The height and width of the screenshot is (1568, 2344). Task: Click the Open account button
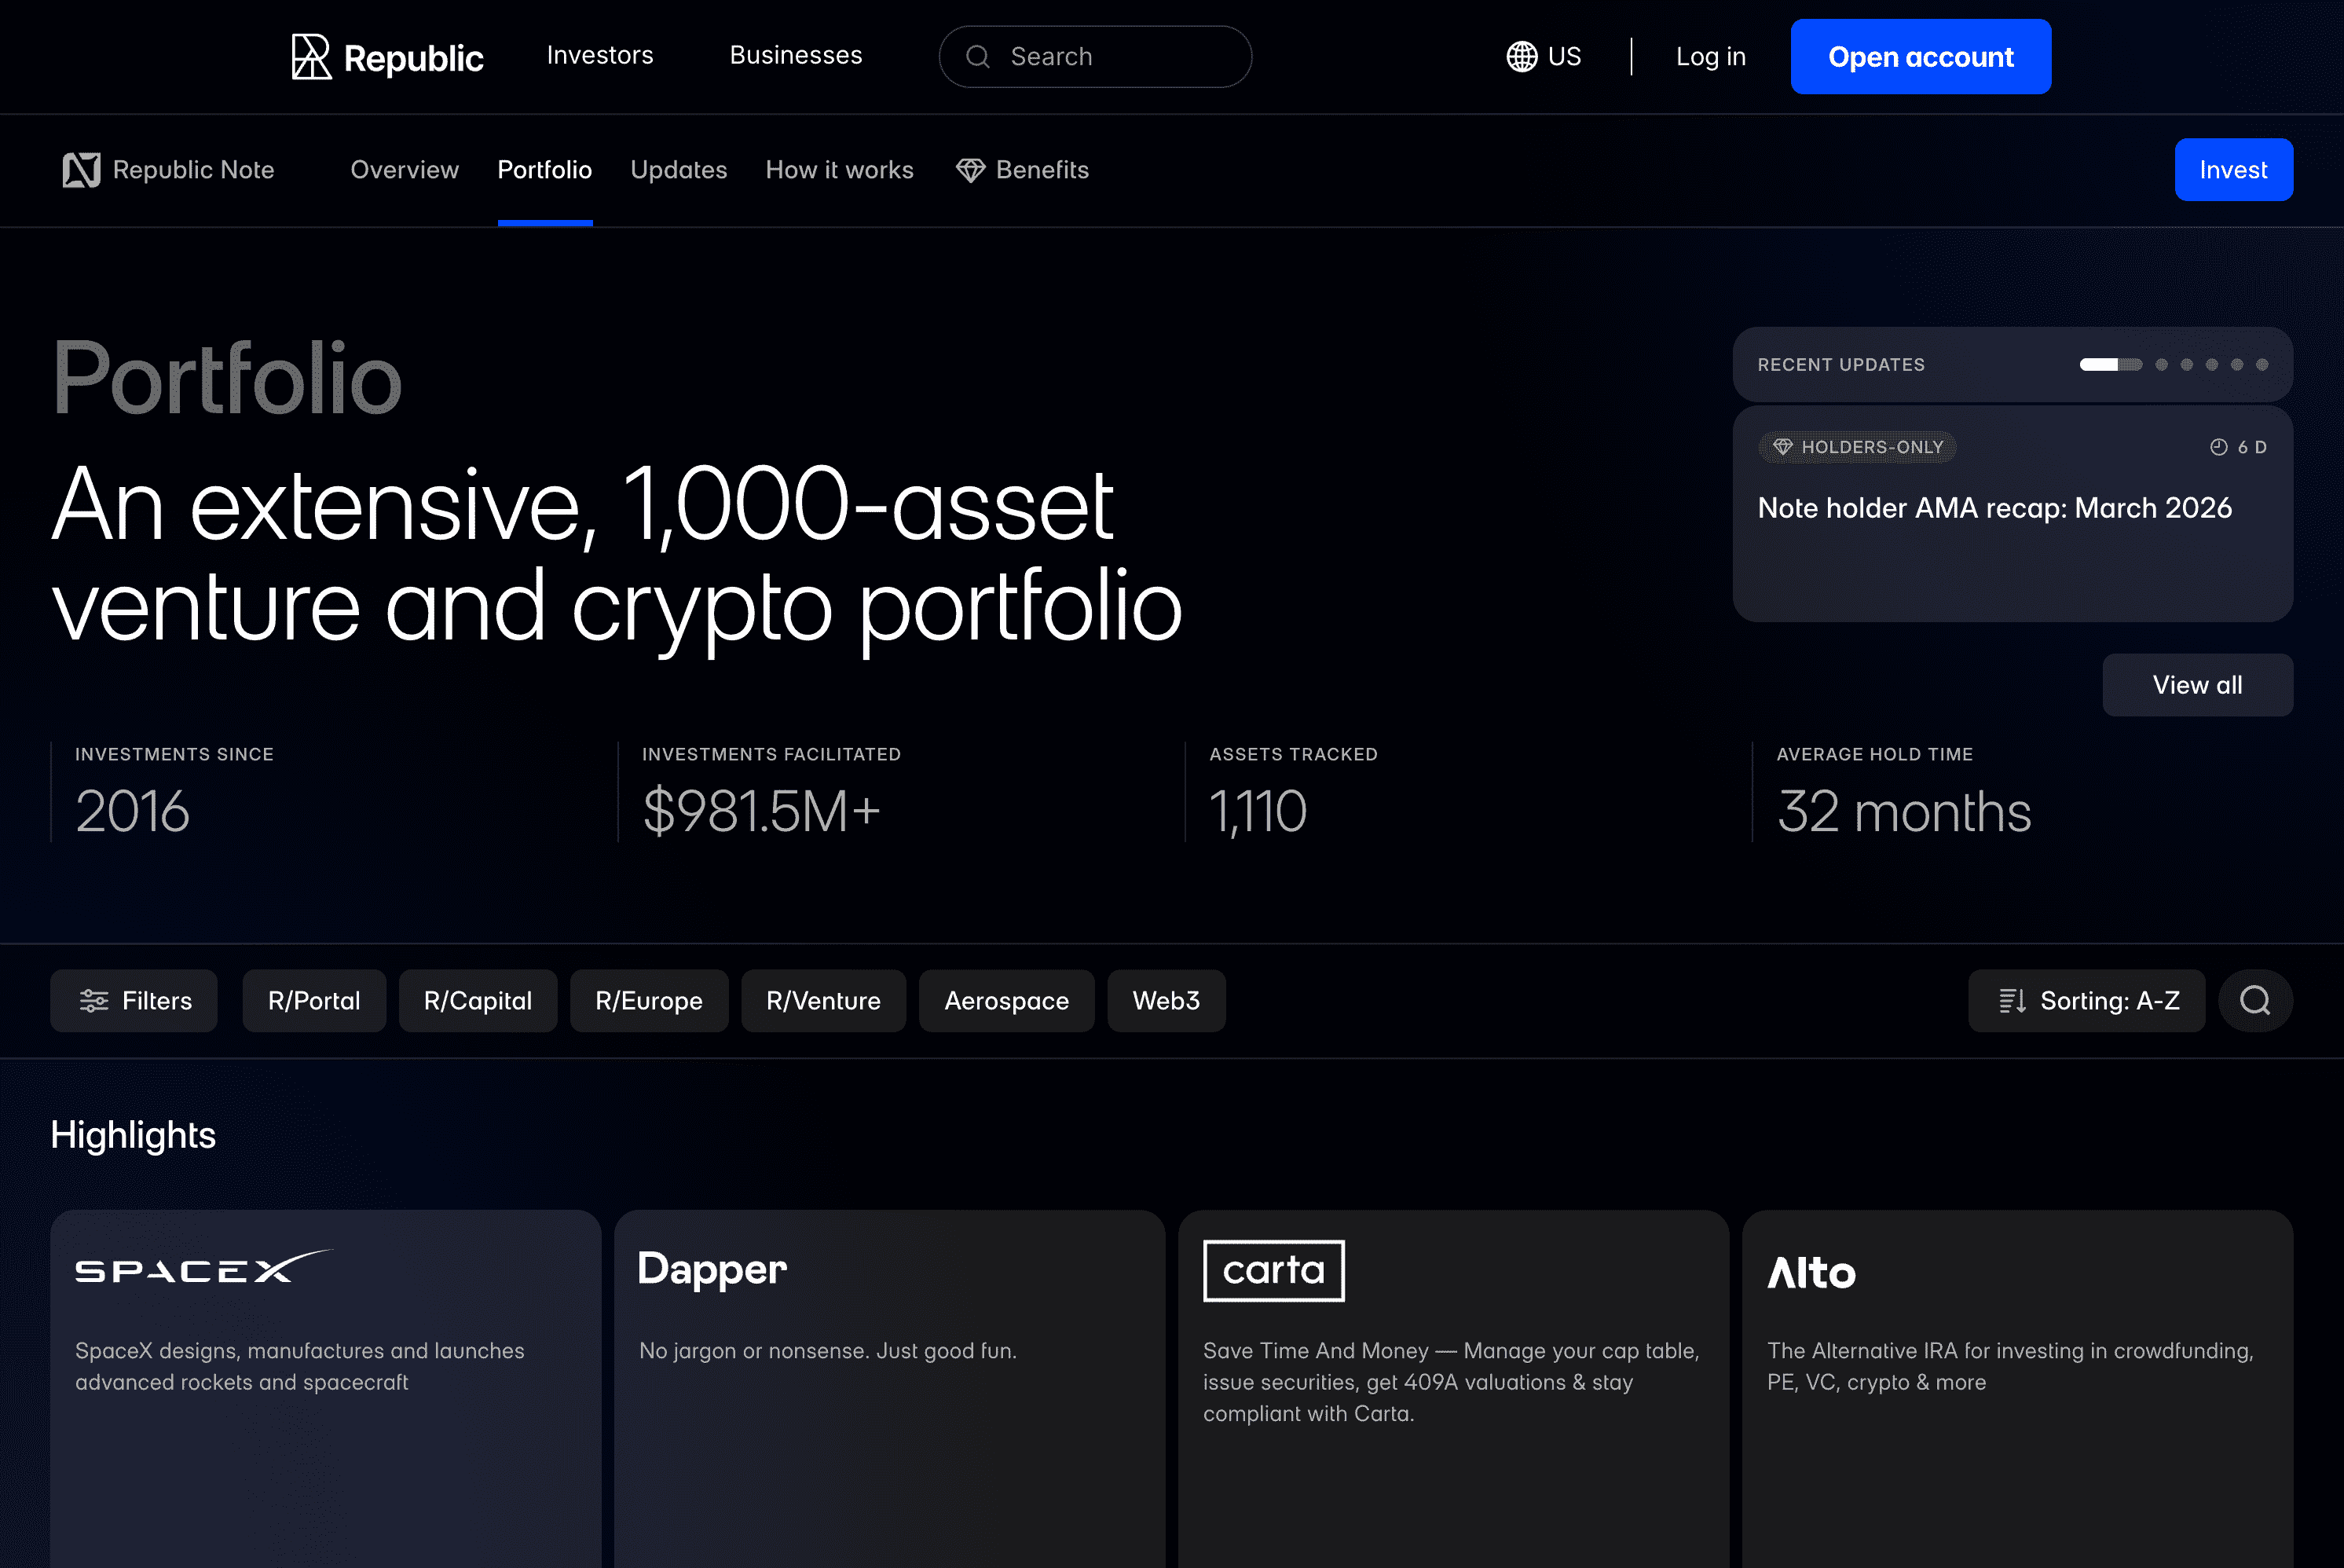coord(1920,57)
